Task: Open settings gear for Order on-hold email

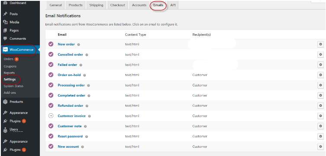Action: (320, 75)
